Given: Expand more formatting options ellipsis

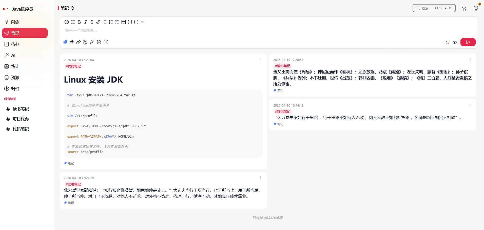Looking at the screenshot, I should click(x=143, y=22).
